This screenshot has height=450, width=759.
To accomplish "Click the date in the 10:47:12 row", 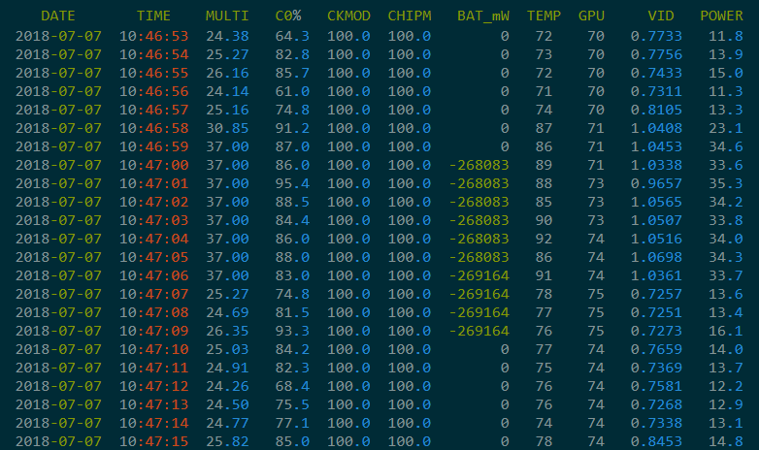I will pyautogui.click(x=58, y=386).
